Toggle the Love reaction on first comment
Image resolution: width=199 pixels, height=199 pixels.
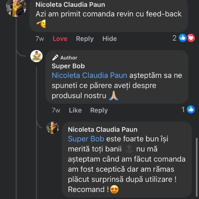[60, 39]
